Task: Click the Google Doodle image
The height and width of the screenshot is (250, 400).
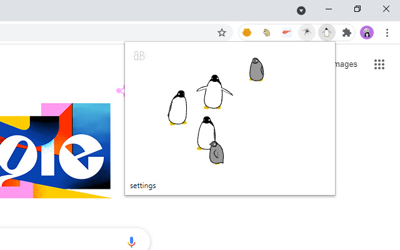Action: (55, 150)
